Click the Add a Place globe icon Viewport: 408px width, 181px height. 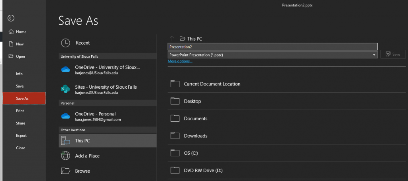click(65, 156)
